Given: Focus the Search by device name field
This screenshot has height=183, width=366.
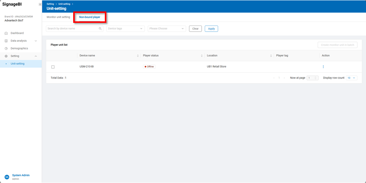Looking at the screenshot, I should coord(72,29).
